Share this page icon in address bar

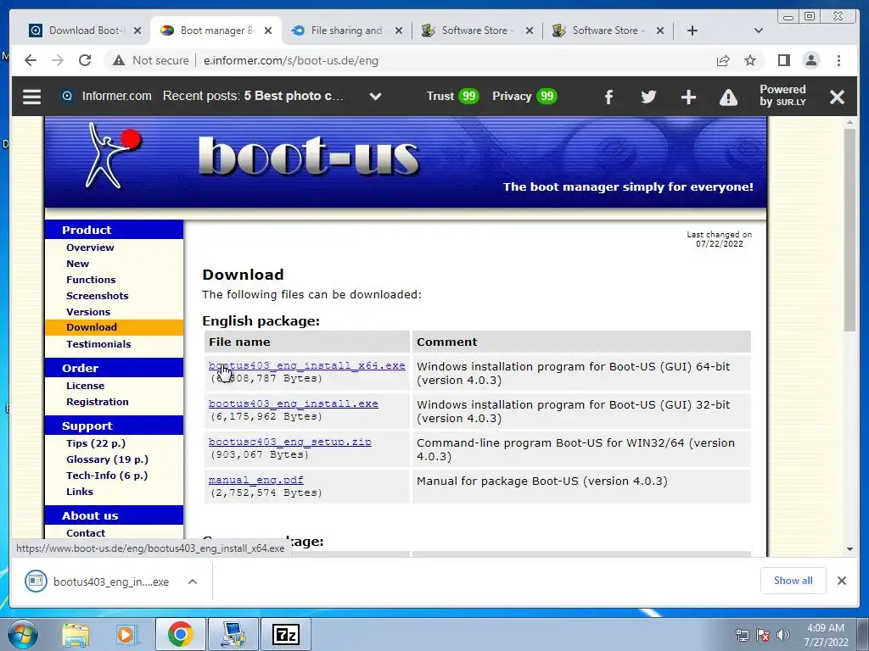[x=723, y=60]
